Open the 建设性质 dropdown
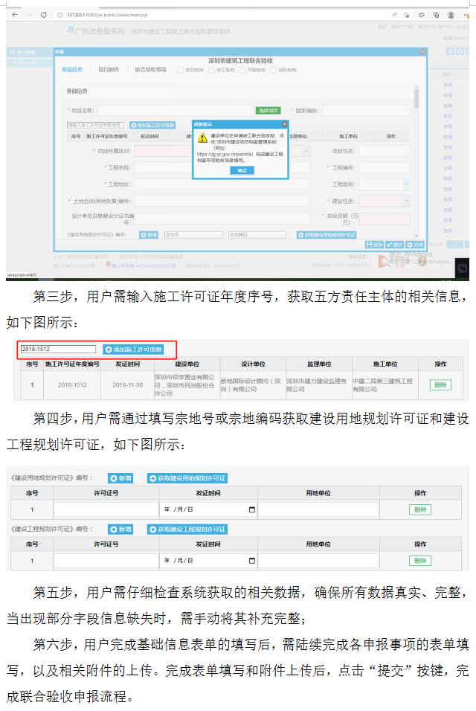This screenshot has width=476, height=711. tap(406, 201)
